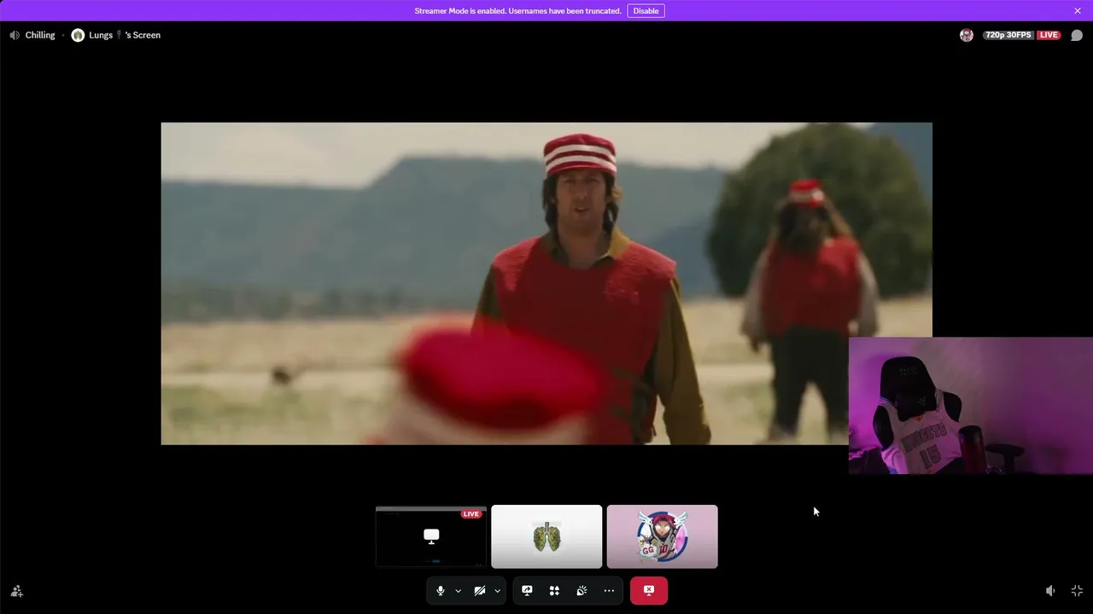1093x614 pixels.
Task: Dismiss the Streamer Mode notice banner
Action: pyautogui.click(x=1078, y=11)
